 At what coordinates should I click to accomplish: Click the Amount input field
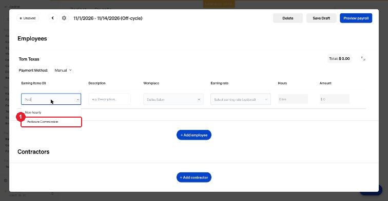coord(335,99)
